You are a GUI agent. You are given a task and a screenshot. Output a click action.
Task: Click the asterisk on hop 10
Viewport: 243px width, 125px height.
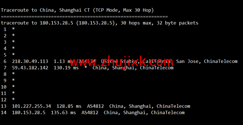click(x=13, y=87)
